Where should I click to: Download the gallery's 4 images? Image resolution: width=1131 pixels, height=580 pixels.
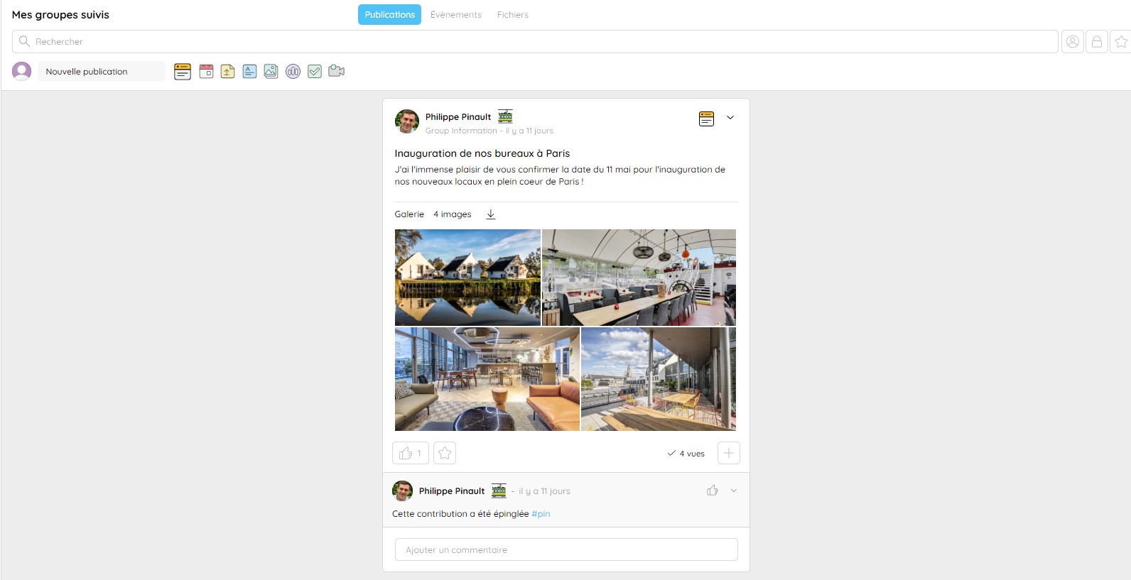490,214
